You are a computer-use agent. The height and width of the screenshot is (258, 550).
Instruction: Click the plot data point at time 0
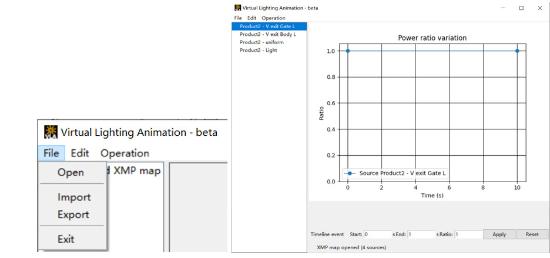click(x=348, y=51)
